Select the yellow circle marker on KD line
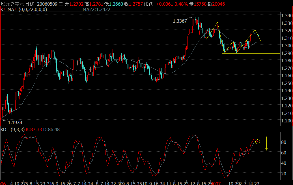Image resolution: width=293 pixels, height=185 pixels. click(x=258, y=142)
